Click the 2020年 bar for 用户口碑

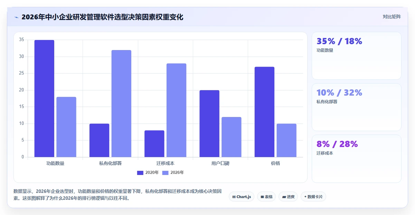[x=209, y=124]
